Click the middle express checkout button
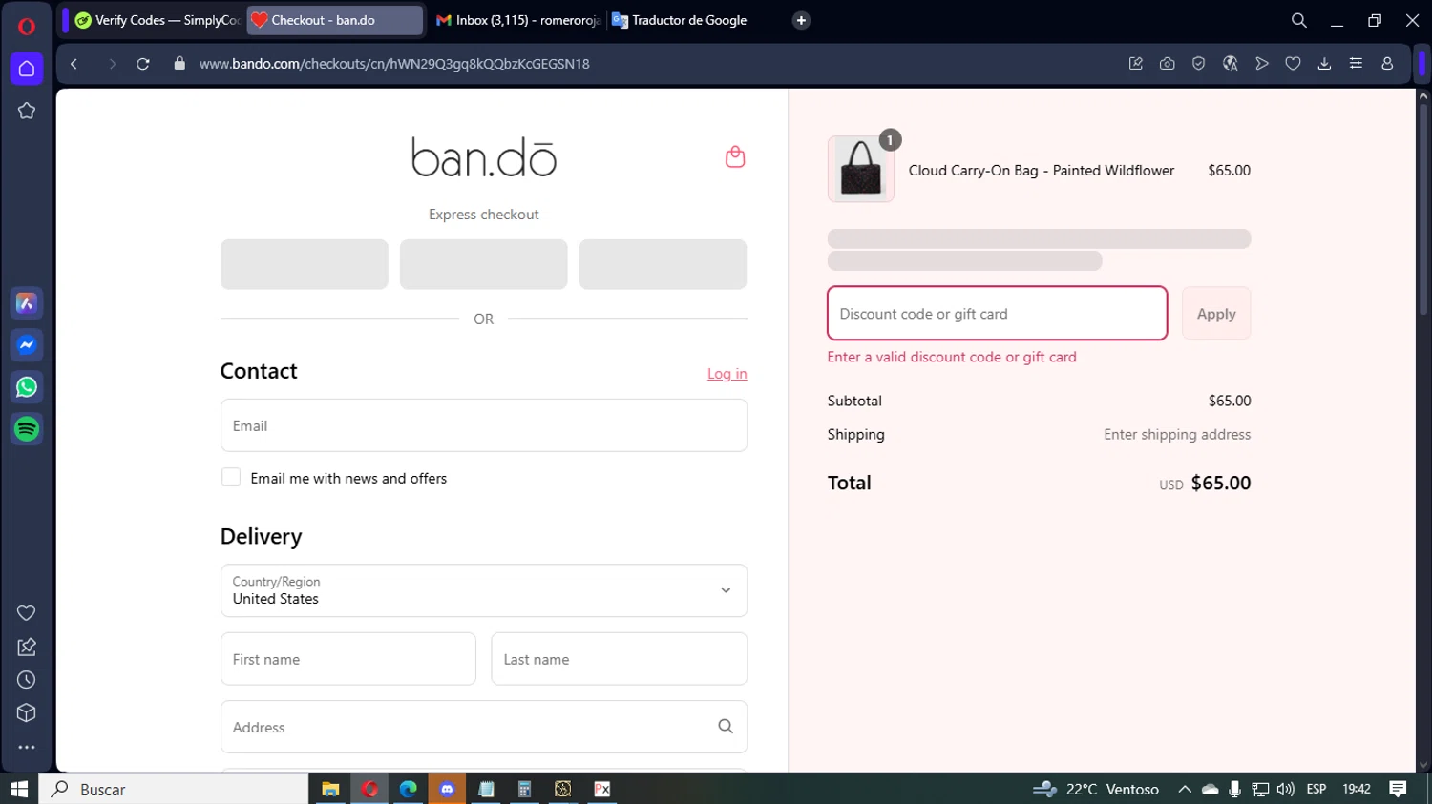This screenshot has height=804, width=1432. coord(484,264)
